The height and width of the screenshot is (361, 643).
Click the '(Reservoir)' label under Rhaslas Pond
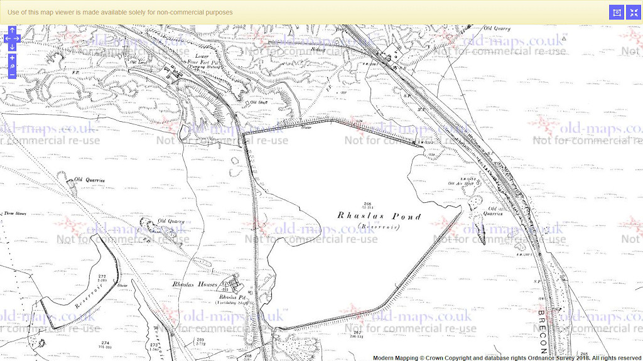(379, 226)
